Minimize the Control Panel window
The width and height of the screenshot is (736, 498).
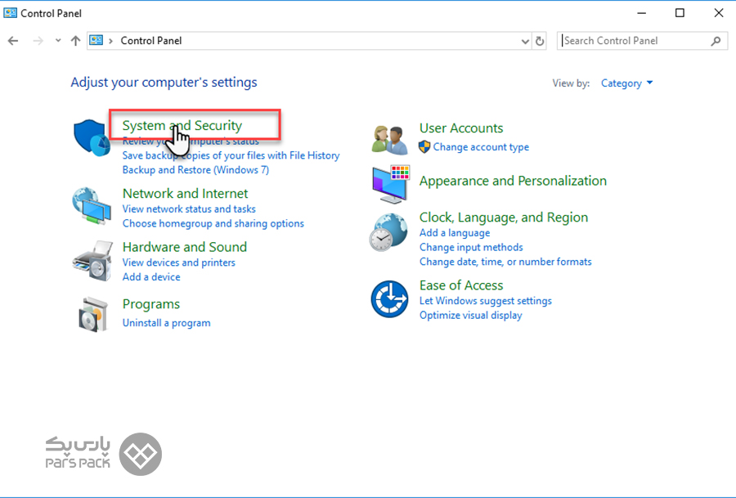(642, 13)
